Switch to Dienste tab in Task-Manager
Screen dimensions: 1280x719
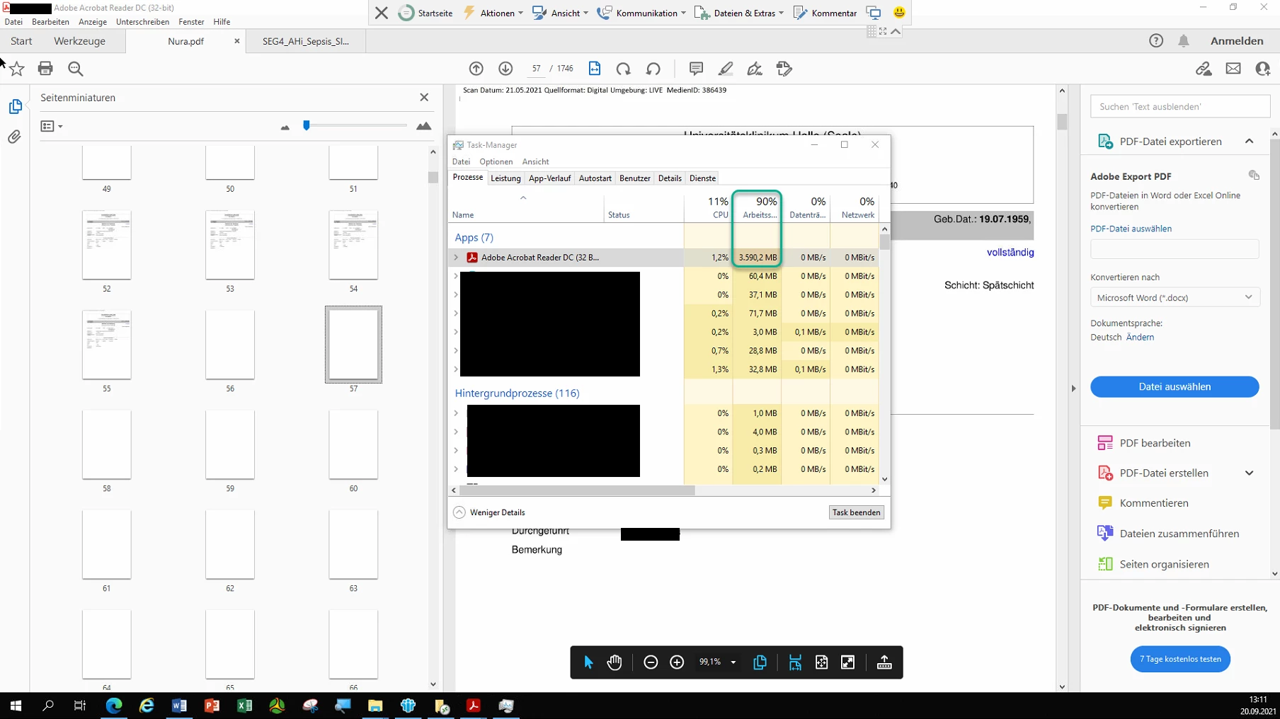pos(702,178)
